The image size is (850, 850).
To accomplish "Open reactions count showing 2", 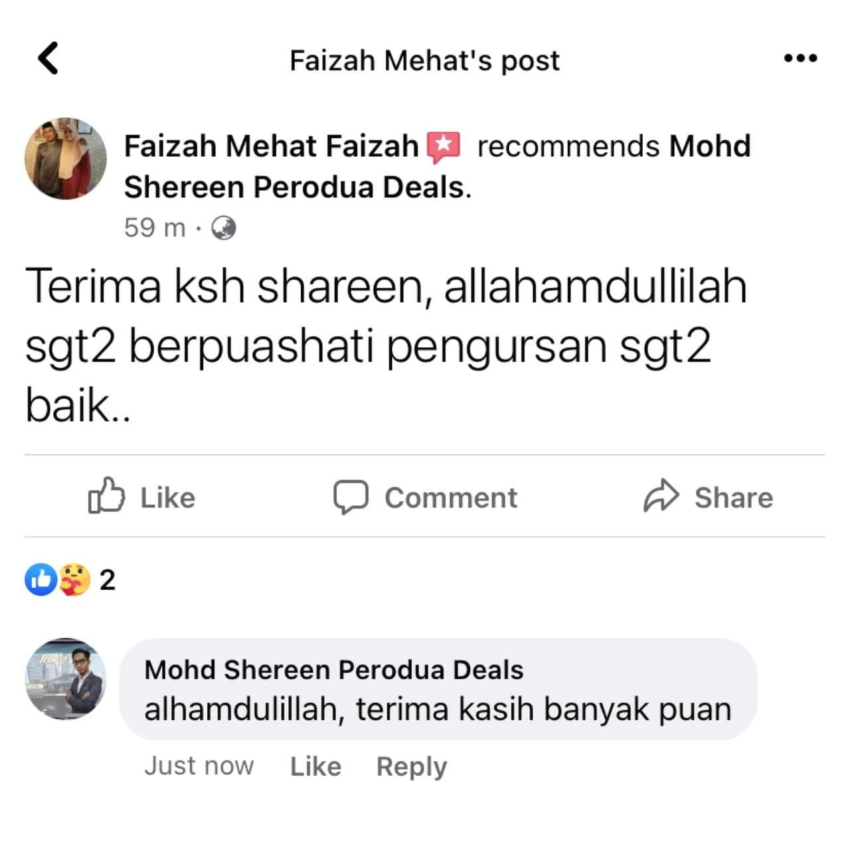I will pyautogui.click(x=108, y=580).
